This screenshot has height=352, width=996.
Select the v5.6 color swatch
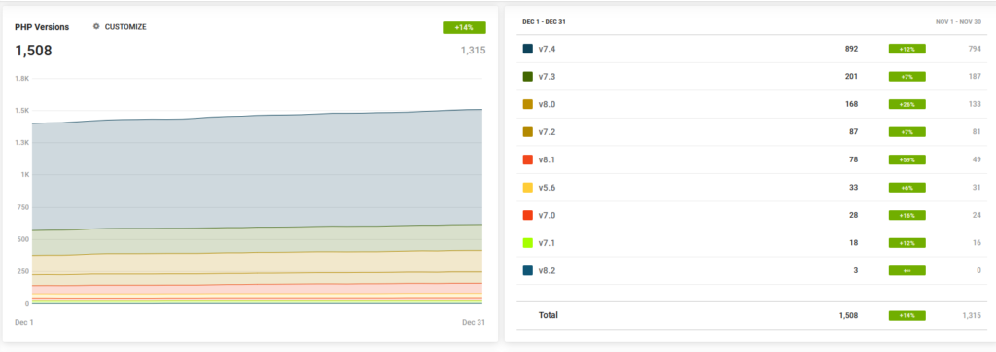coord(528,188)
